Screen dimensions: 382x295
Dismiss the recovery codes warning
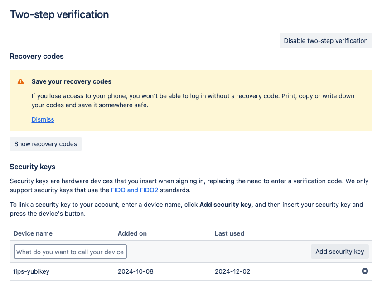point(43,119)
